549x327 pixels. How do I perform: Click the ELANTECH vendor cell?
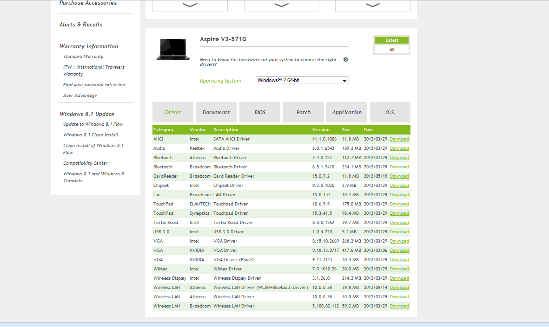pos(200,204)
